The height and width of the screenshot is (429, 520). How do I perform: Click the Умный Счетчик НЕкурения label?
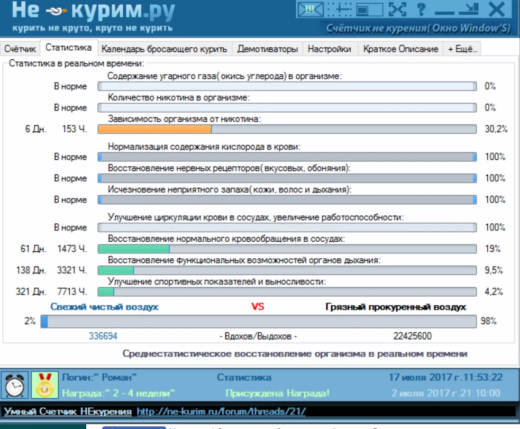68,411
